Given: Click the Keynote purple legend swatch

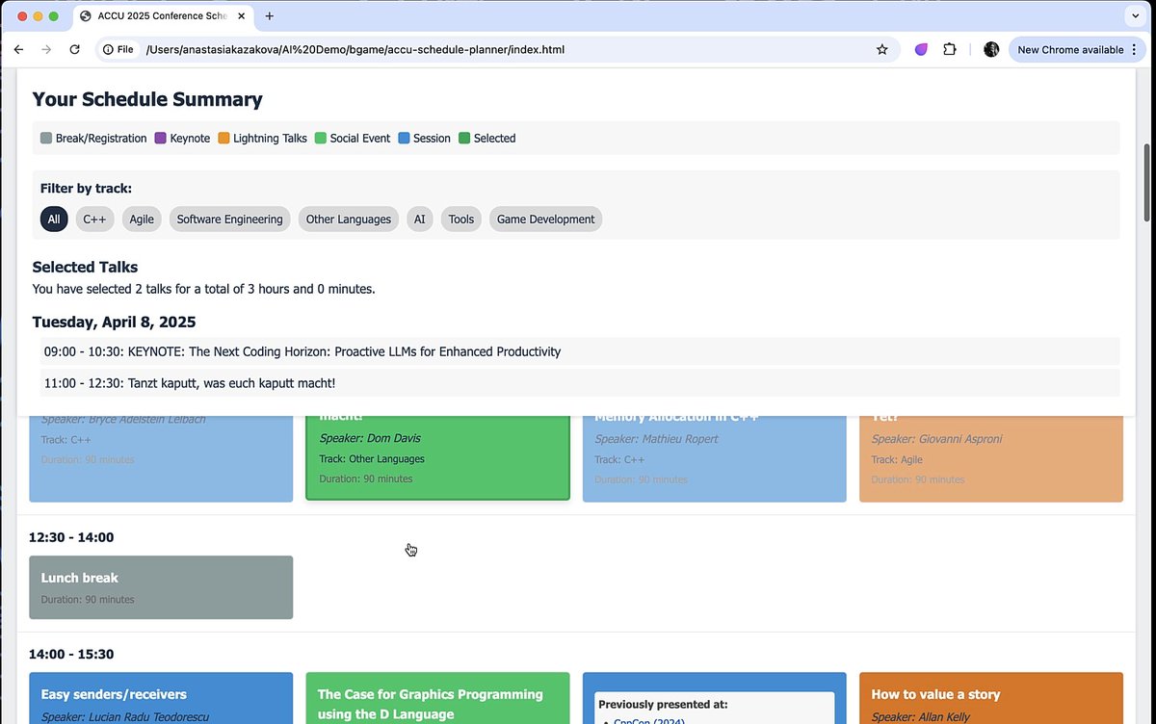Looking at the screenshot, I should coord(161,139).
